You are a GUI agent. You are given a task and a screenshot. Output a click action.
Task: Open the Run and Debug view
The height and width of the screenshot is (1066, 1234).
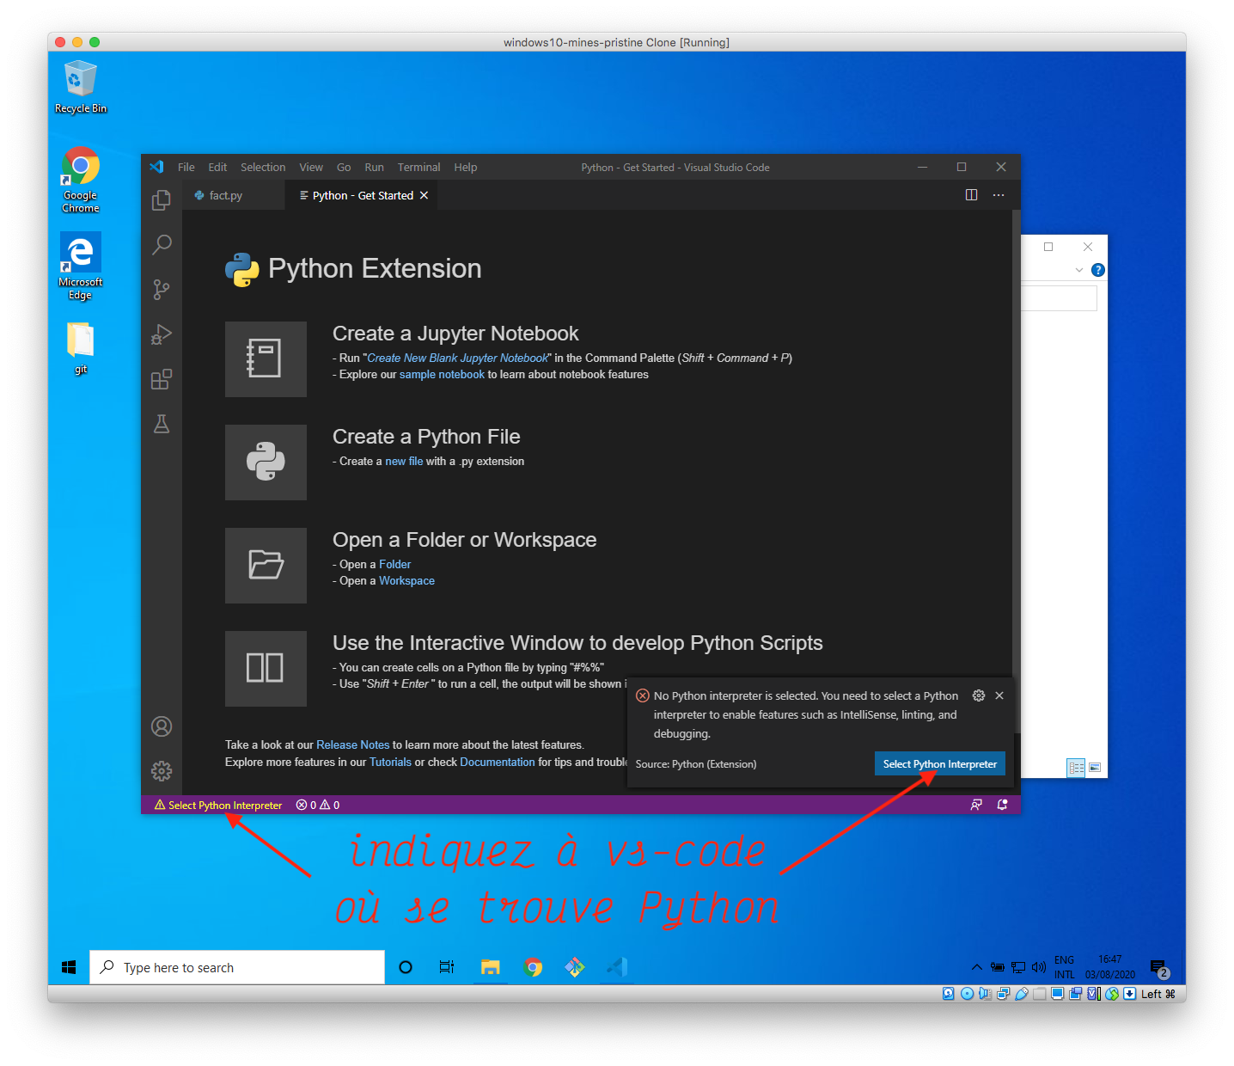click(162, 334)
